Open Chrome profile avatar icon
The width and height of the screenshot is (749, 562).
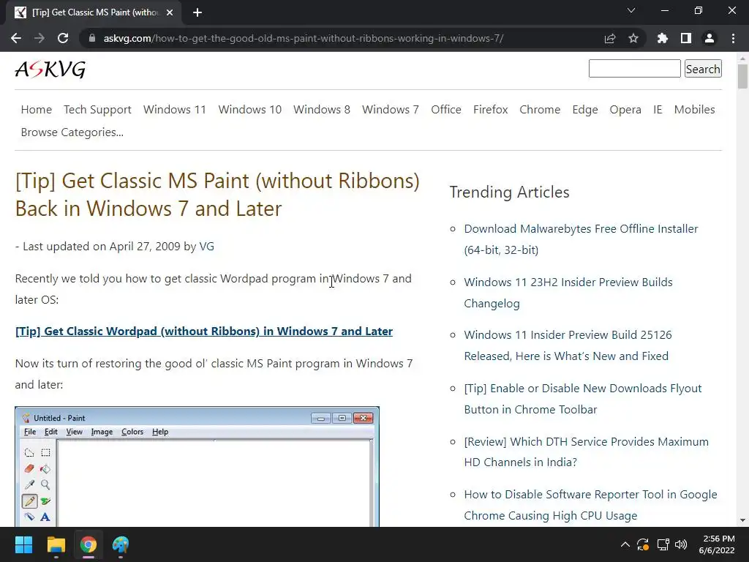710,38
